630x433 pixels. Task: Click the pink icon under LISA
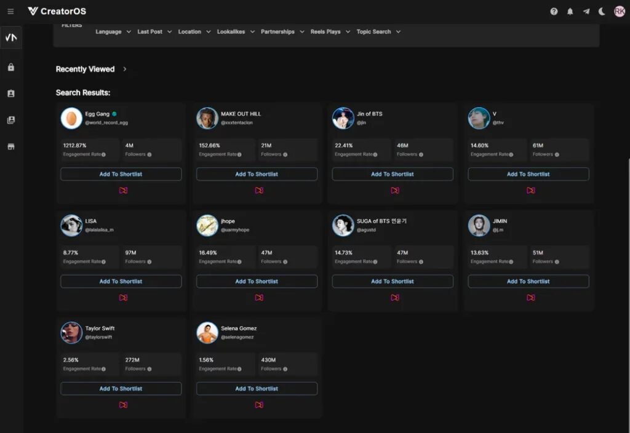point(123,298)
